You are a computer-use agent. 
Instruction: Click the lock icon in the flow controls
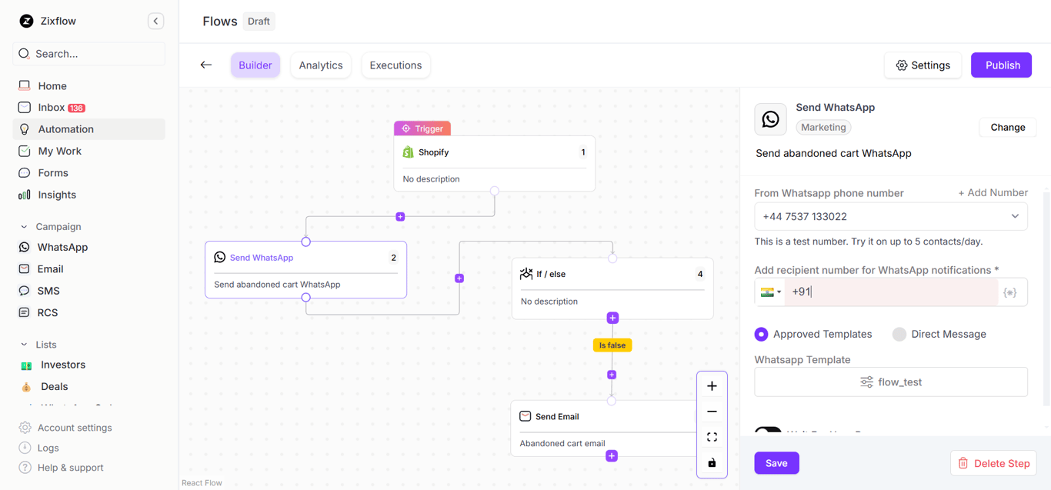point(712,462)
